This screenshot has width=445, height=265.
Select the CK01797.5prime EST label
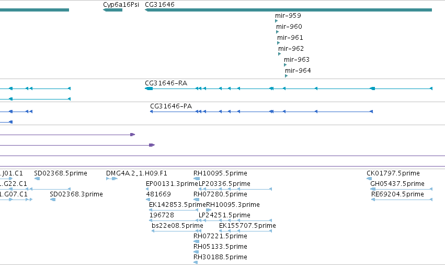[393, 173]
